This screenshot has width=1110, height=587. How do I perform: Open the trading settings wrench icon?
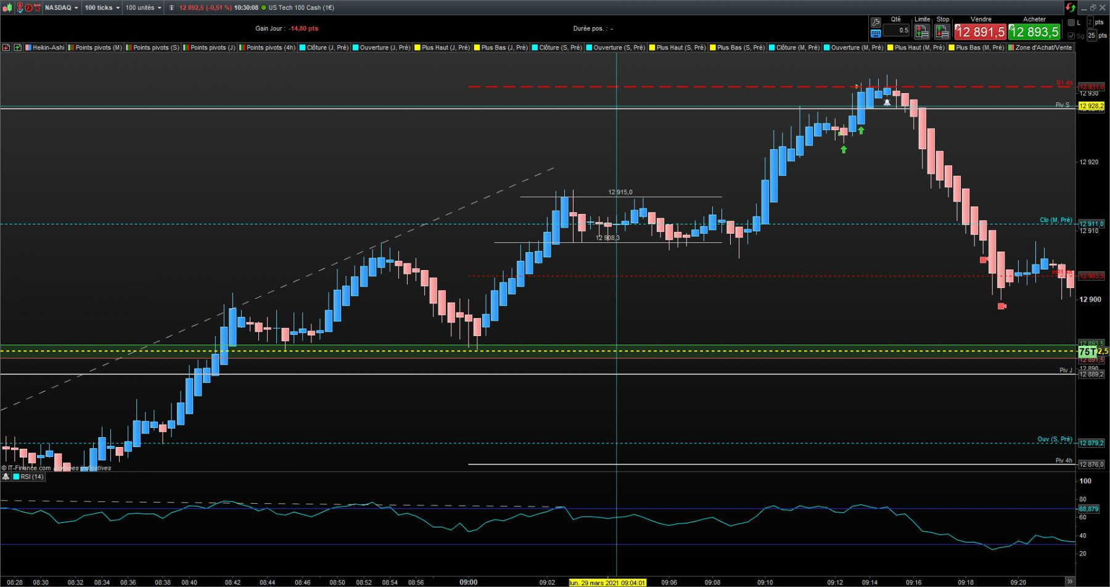coord(876,22)
